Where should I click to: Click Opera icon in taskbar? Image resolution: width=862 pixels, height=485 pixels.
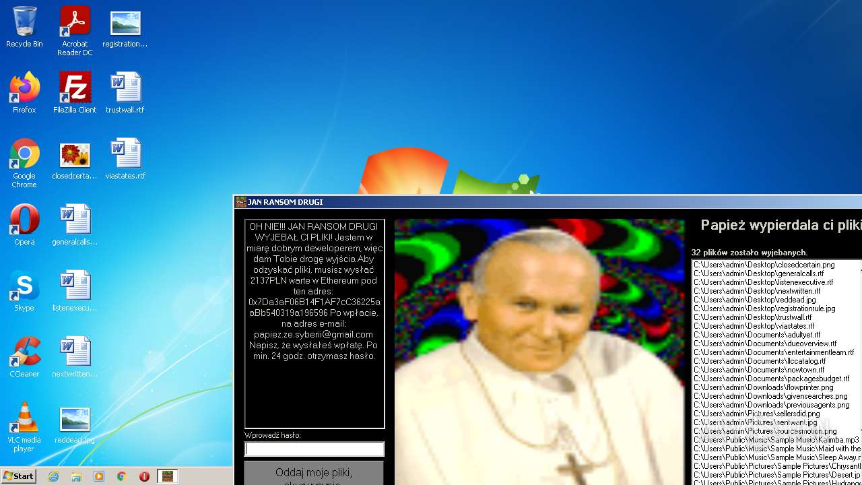[x=144, y=476]
